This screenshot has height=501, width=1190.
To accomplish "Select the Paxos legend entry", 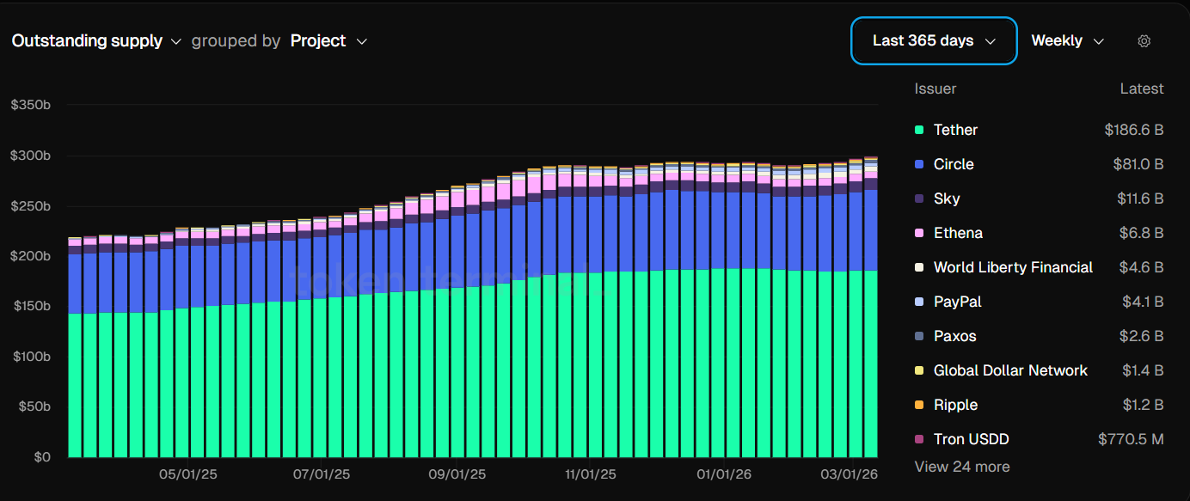I will [x=954, y=336].
